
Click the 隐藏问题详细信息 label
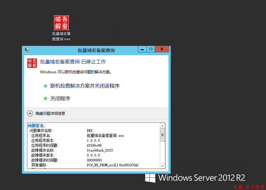tap(50, 113)
